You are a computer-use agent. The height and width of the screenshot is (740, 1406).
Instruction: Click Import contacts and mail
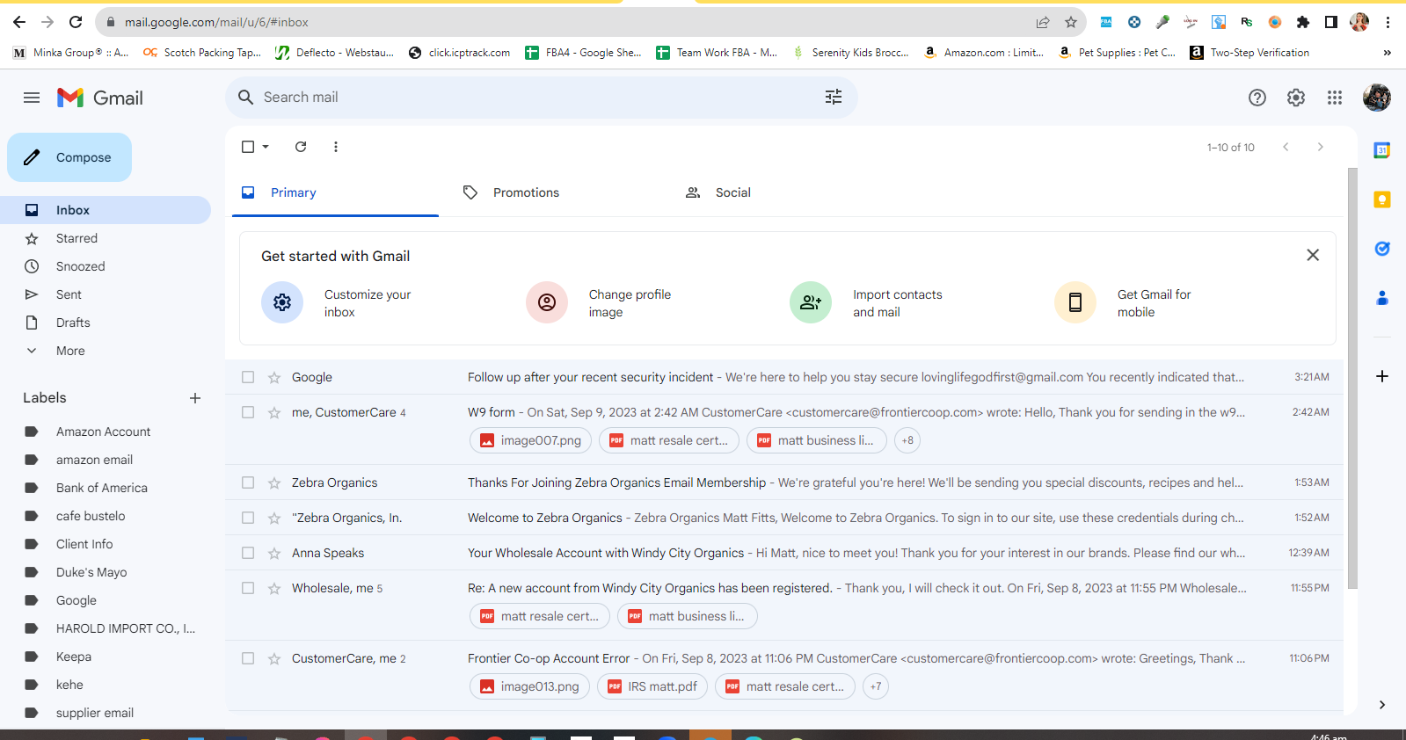pyautogui.click(x=866, y=302)
